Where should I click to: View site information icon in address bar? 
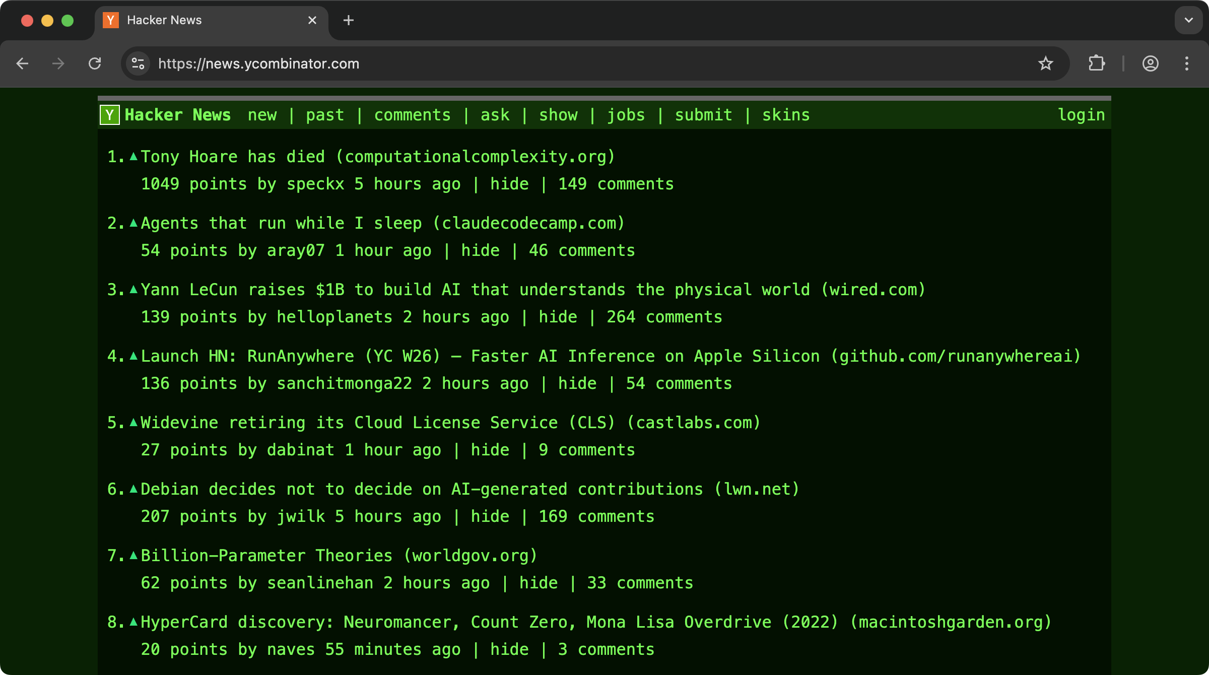[x=138, y=63]
